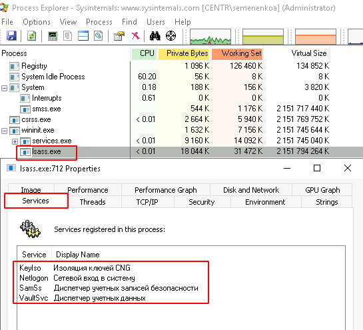
Task: Click the binoculars Find Handle icon
Action: tap(155, 36)
